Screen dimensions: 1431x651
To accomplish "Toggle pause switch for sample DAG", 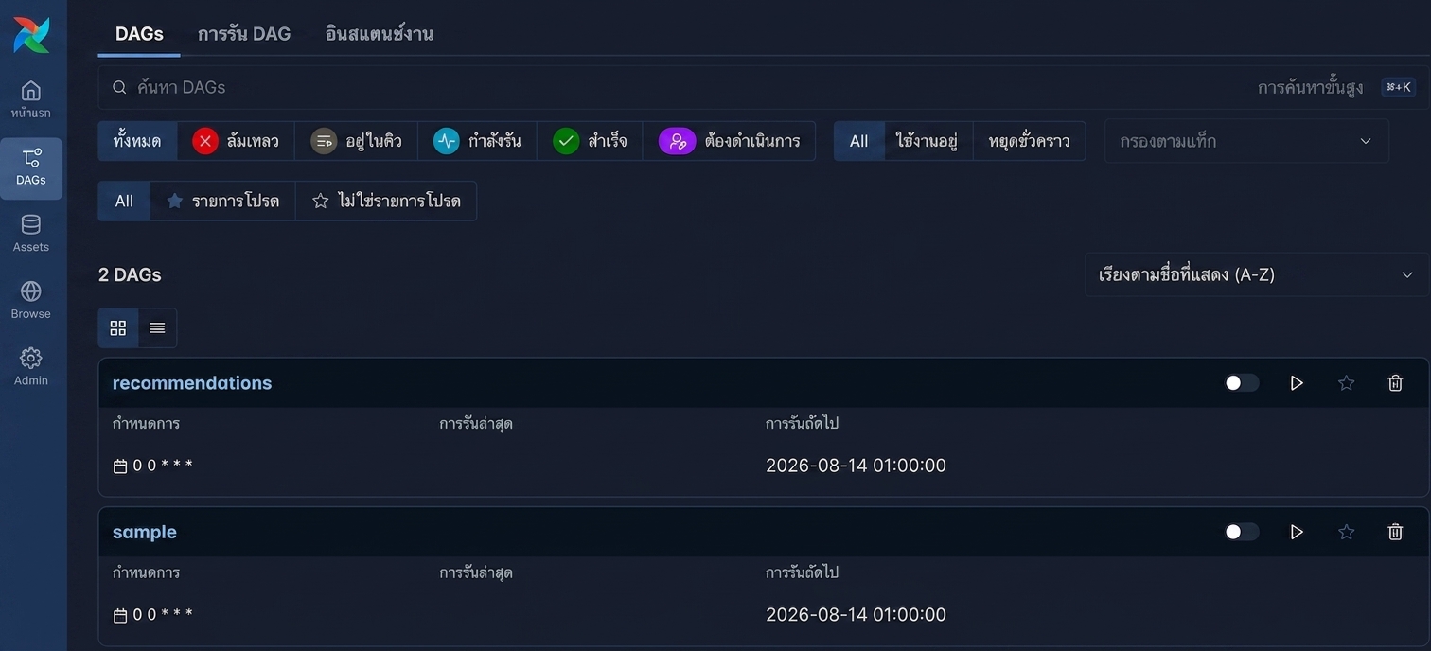I will click(x=1242, y=532).
